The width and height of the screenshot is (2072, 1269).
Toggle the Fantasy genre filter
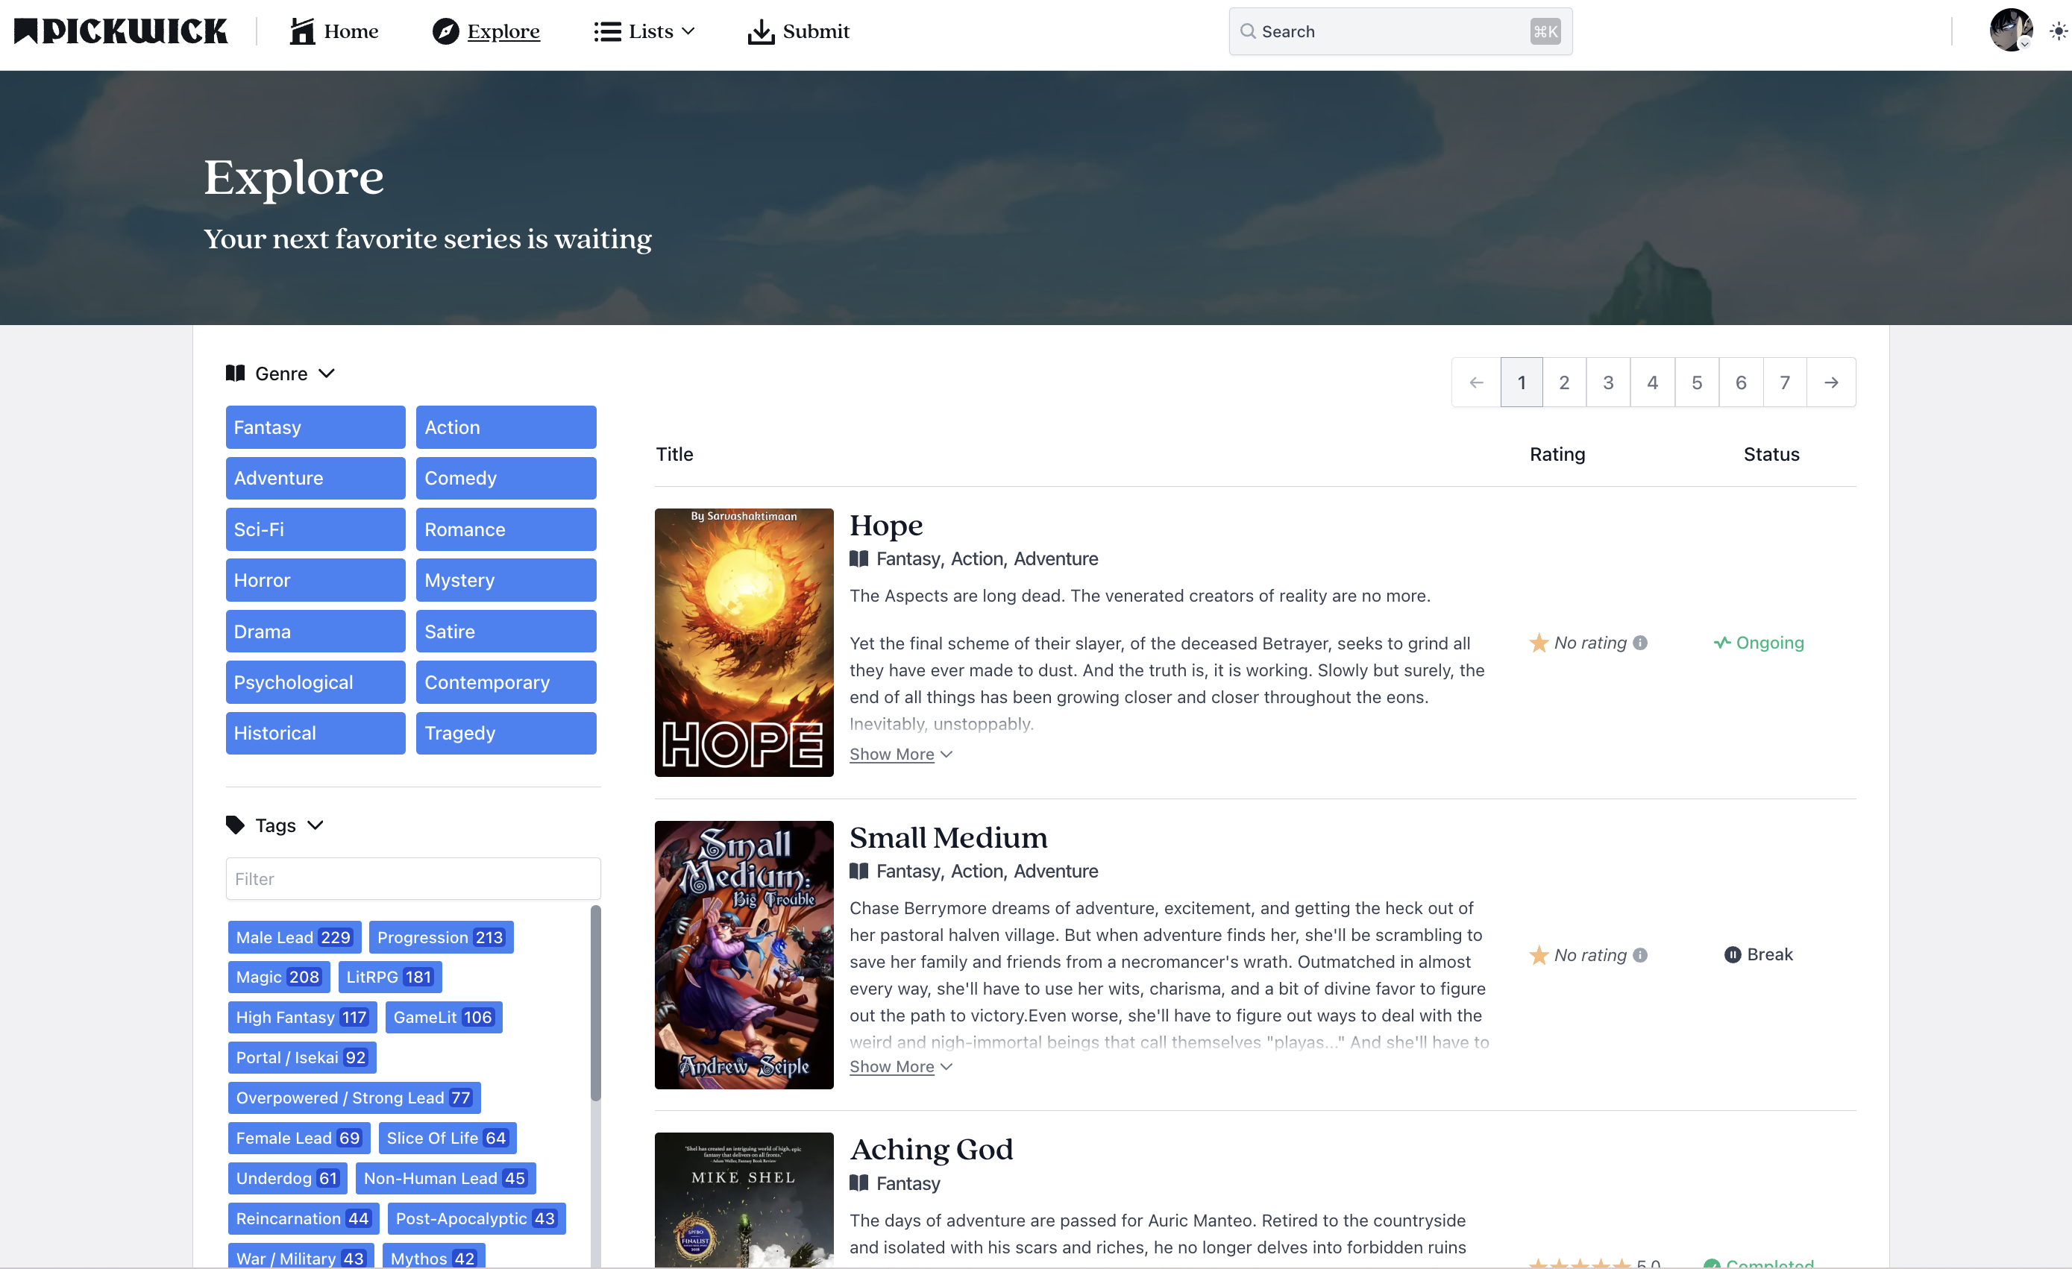coord(315,427)
